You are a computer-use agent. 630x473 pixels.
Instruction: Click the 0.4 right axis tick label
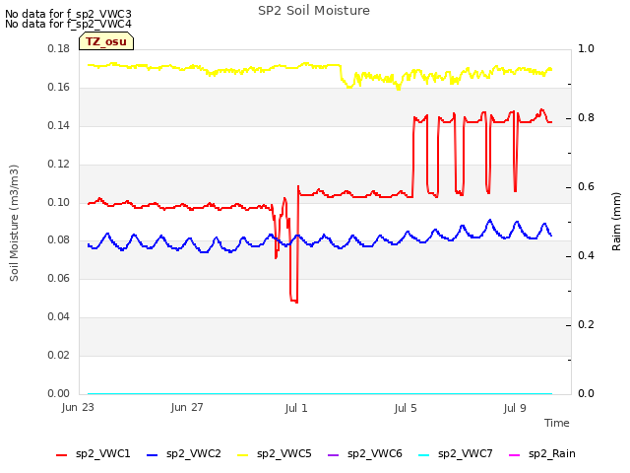[x=586, y=256]
